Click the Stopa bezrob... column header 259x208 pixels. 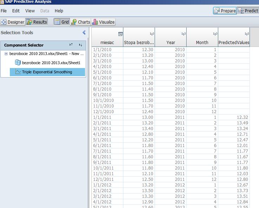[x=139, y=37]
